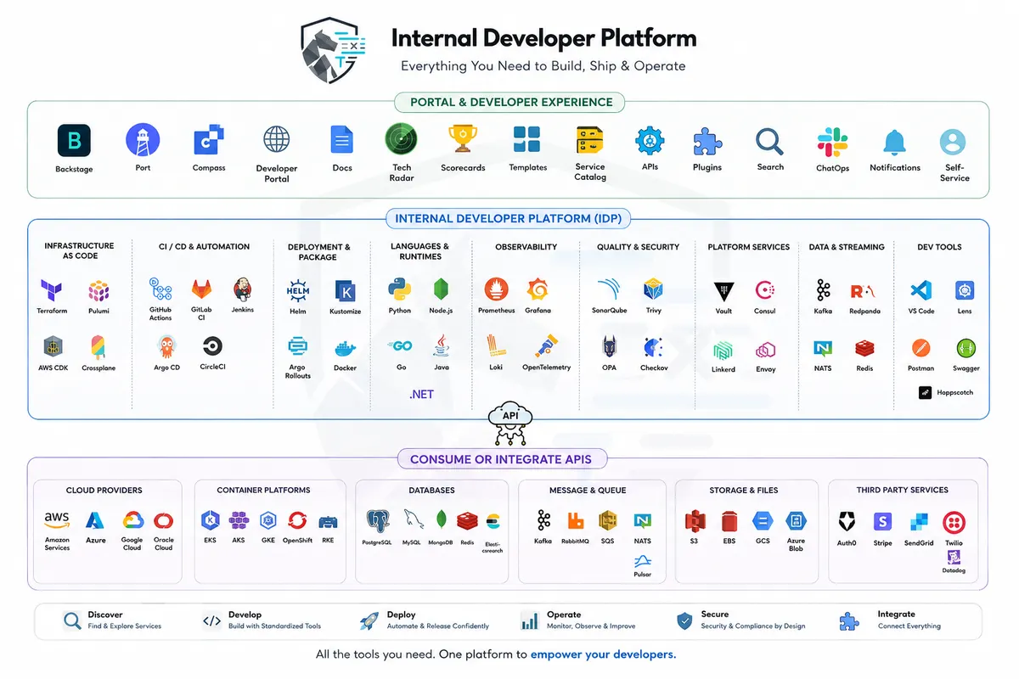The width and height of the screenshot is (1019, 679).
Task: Open the Amazon Services aws icon
Action: pyautogui.click(x=57, y=519)
